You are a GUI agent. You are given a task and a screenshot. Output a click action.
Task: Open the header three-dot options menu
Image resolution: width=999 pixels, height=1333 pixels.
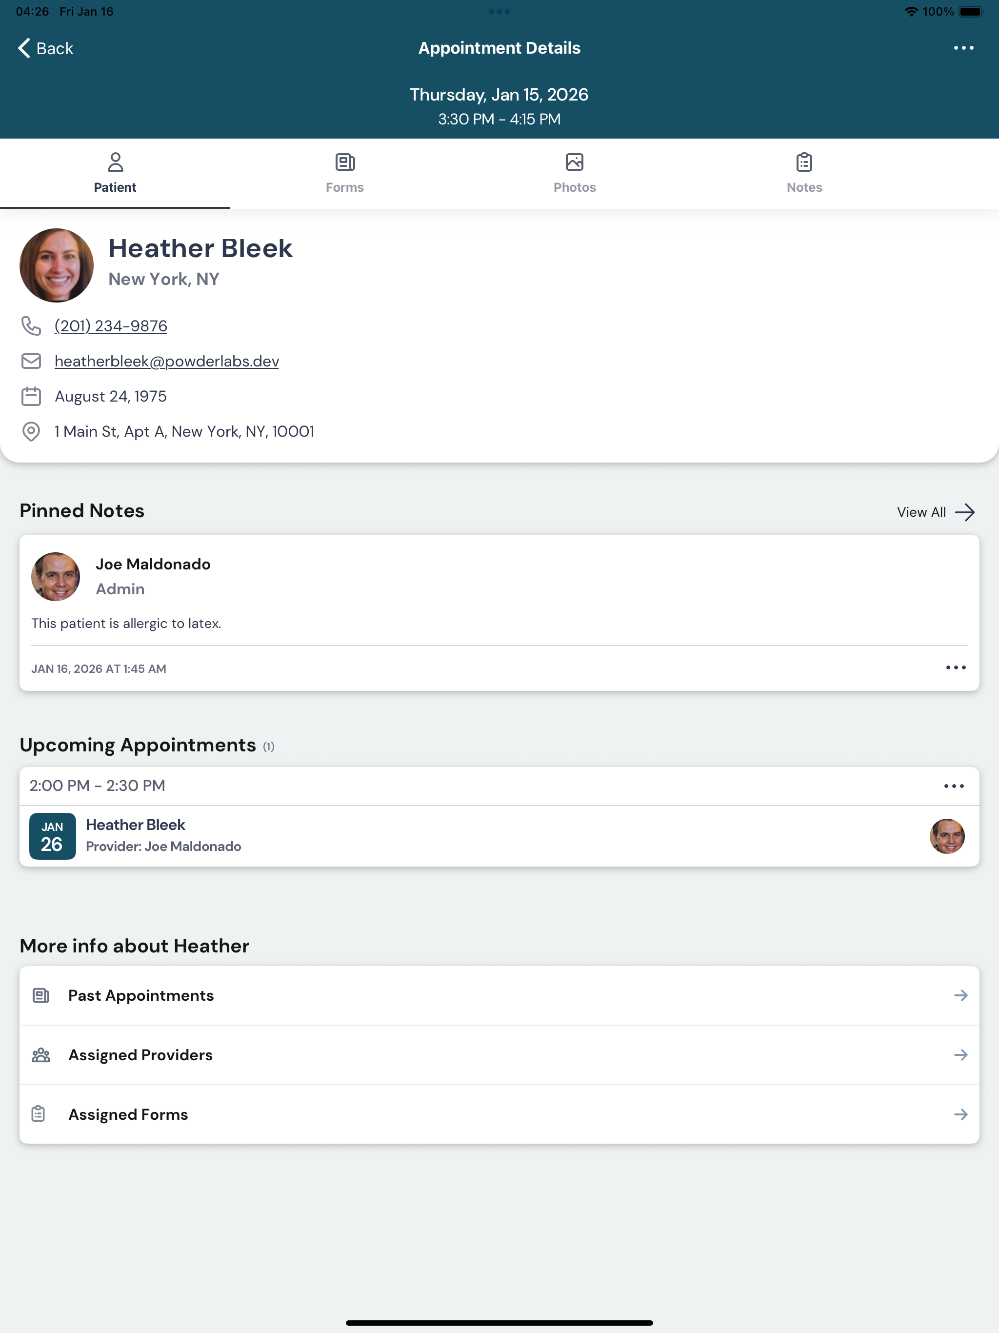click(x=963, y=48)
